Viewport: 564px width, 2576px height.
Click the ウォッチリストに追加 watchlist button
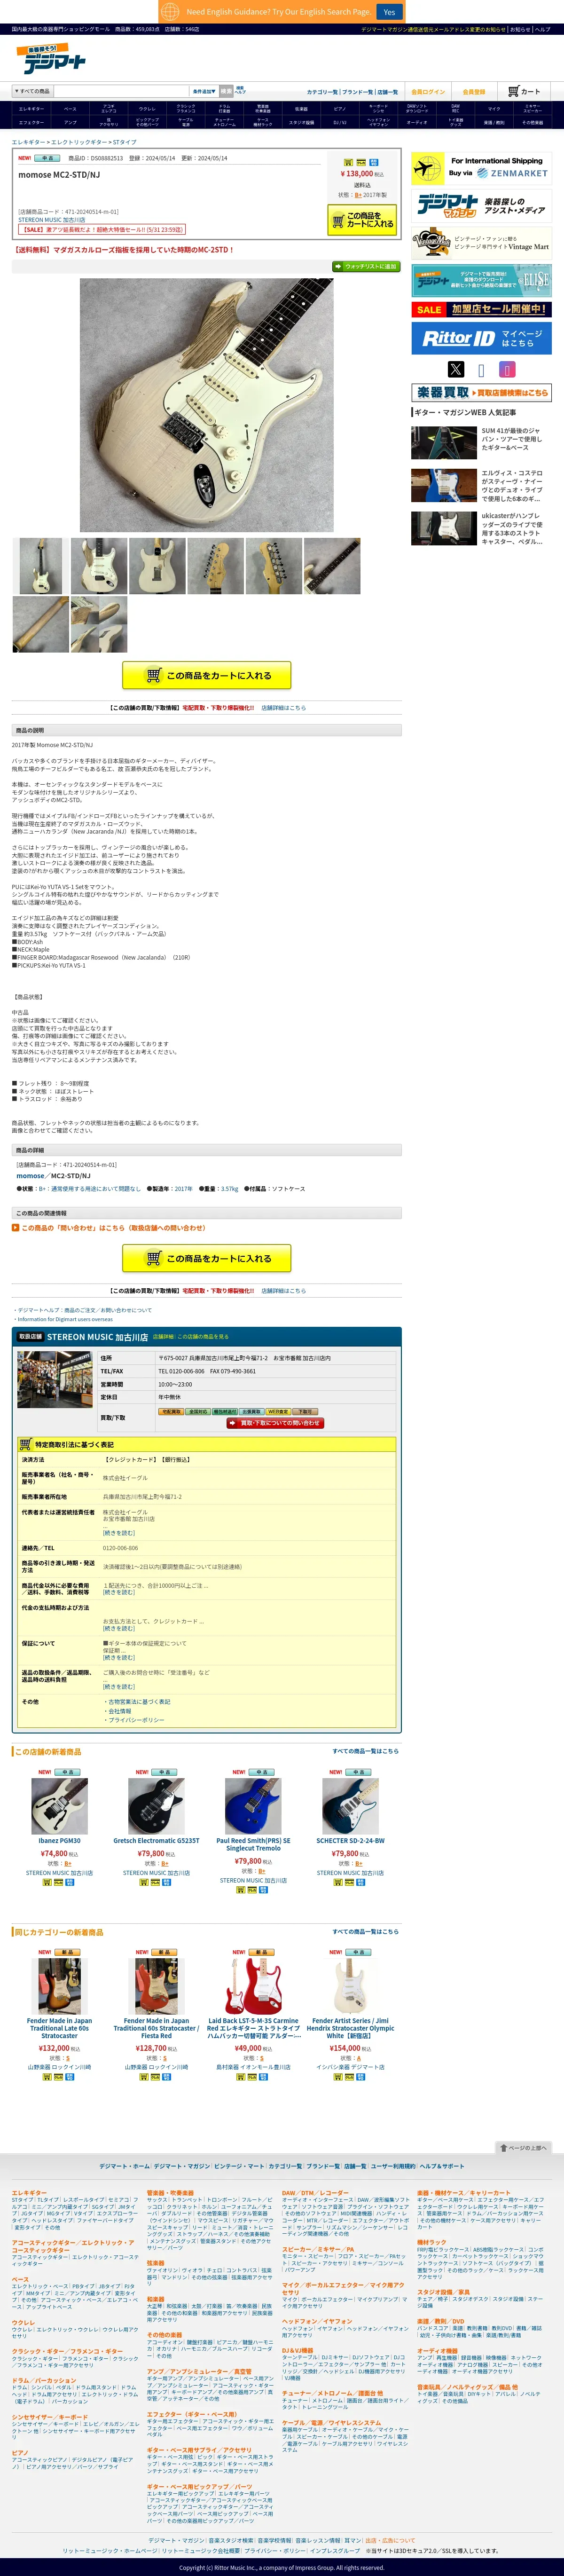[365, 266]
